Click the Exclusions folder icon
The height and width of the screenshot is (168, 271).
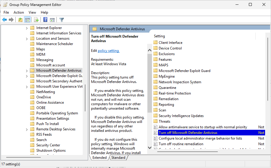[155, 54]
